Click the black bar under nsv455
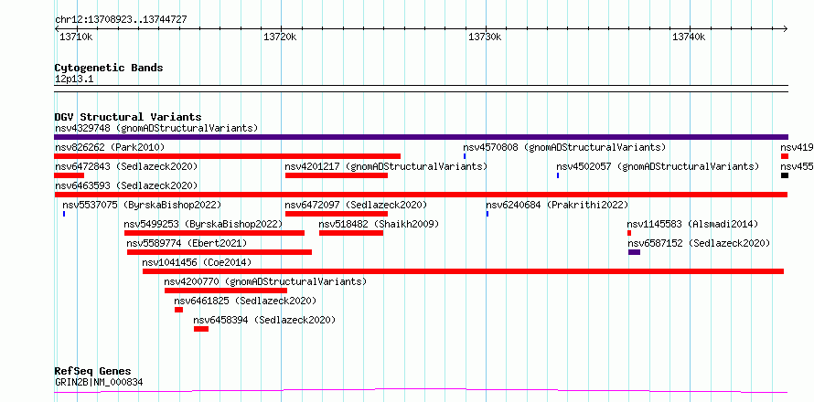The height and width of the screenshot is (402, 814). click(785, 175)
